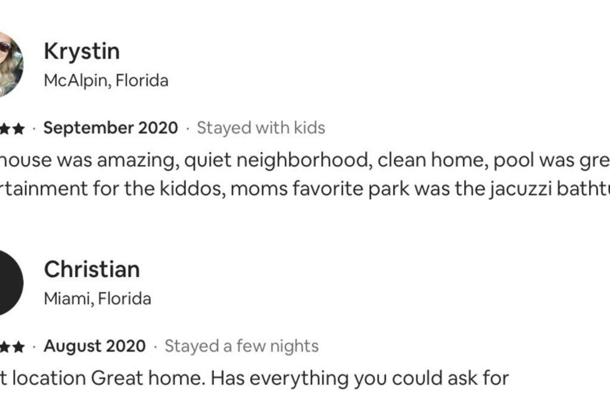
Task: Click the last star in Krystin's rating
Action: (18, 128)
